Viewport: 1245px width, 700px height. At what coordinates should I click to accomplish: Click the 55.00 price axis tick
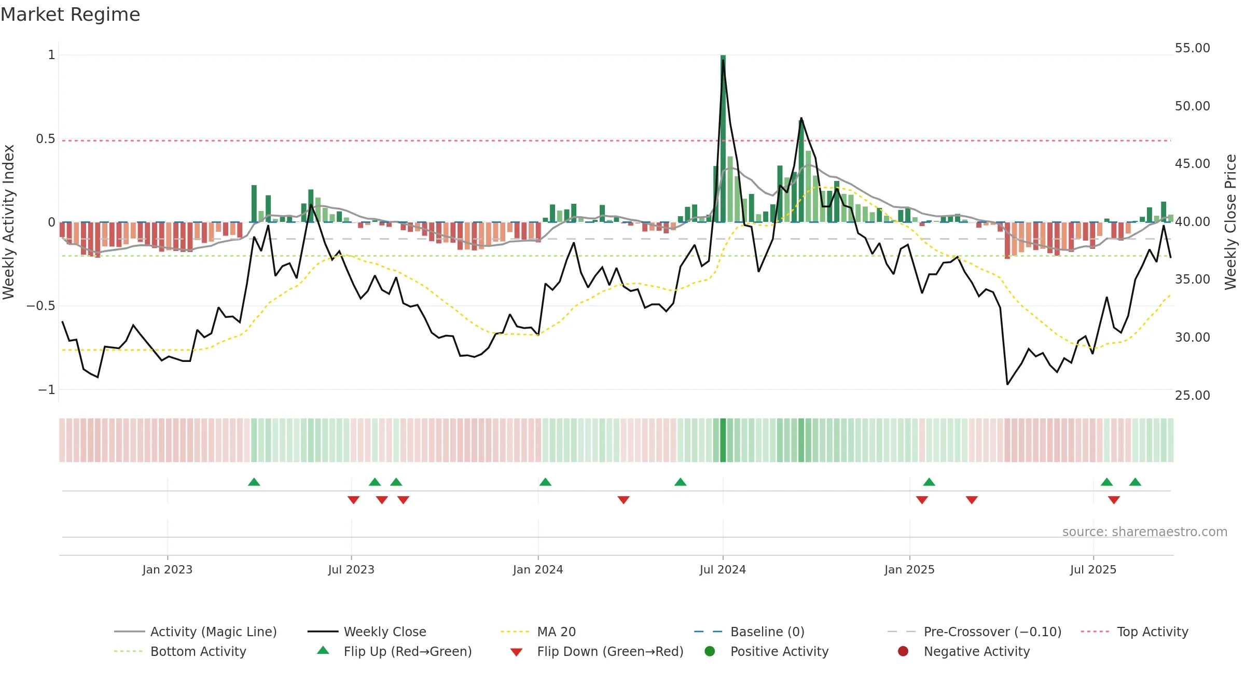(x=1193, y=48)
